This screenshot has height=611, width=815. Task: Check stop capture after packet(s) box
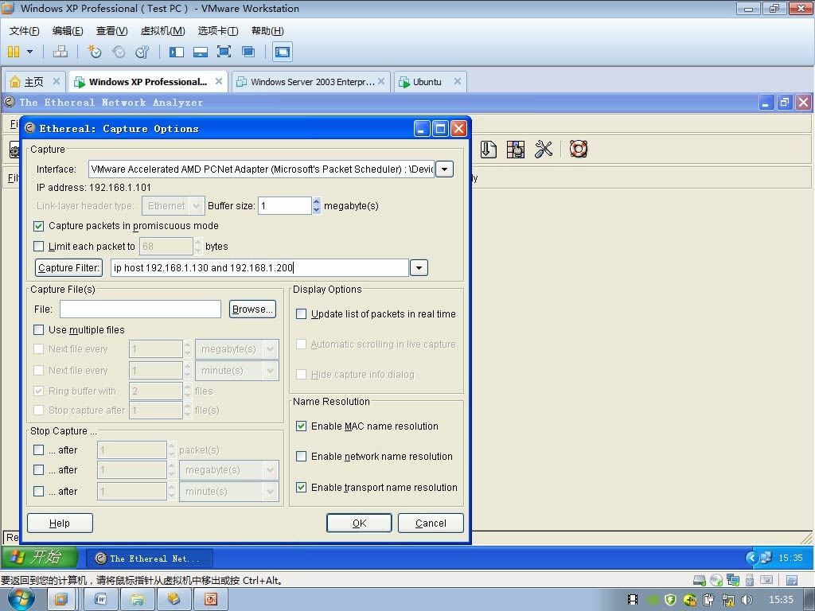(x=38, y=450)
